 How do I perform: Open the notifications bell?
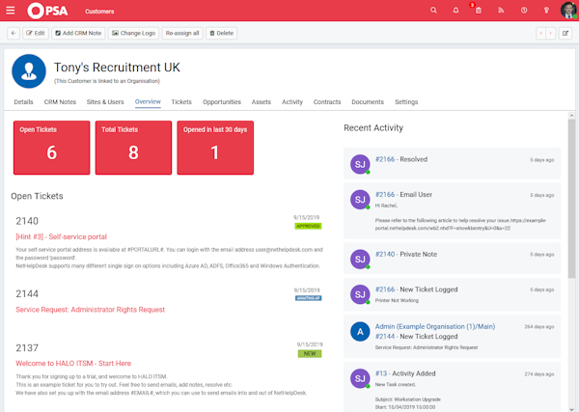point(455,11)
